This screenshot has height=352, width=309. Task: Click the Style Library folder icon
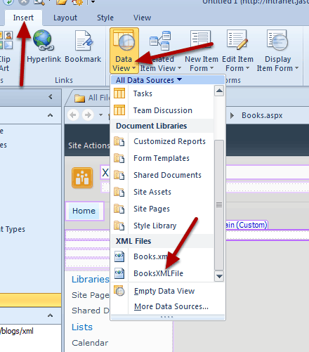pyautogui.click(x=119, y=226)
